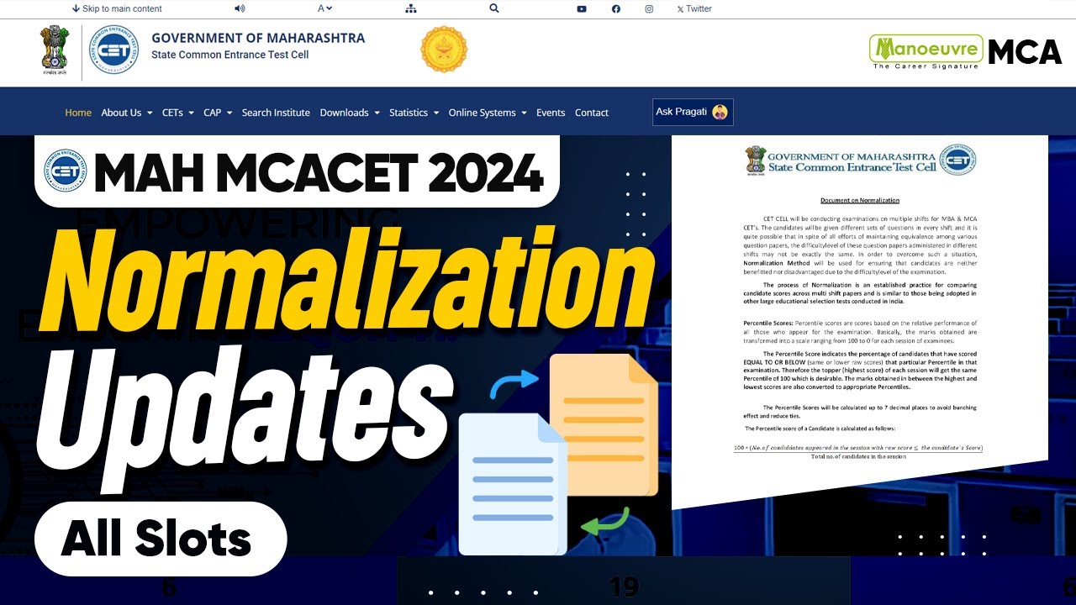Click the blue curved arrow icon
This screenshot has width=1076, height=605.
513,383
